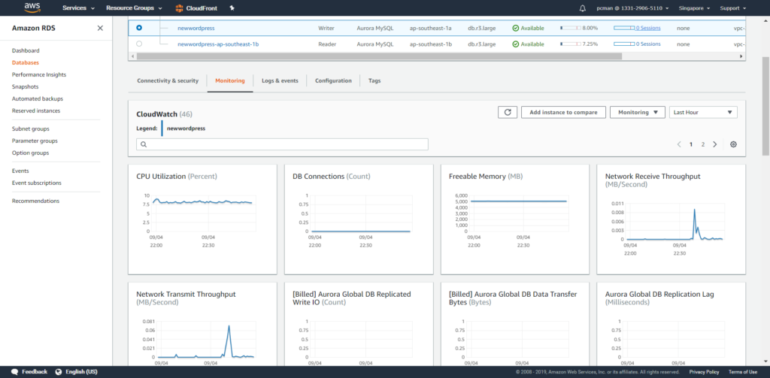The width and height of the screenshot is (770, 378).
Task: Open Network Receive Throughput chart
Action: click(671, 219)
